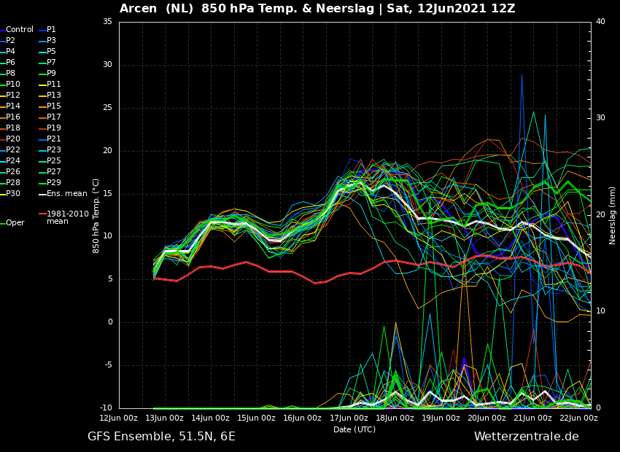Click the 17Jun 00z date axis label
The image size is (620, 452).
coord(349,418)
